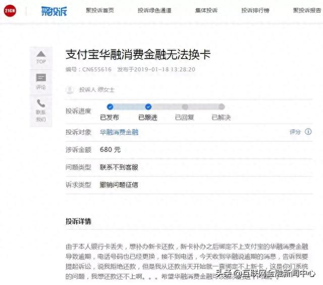Screen dimensions: 323x285
Task: Click the red 21CN logo
Action: (x=10, y=11)
